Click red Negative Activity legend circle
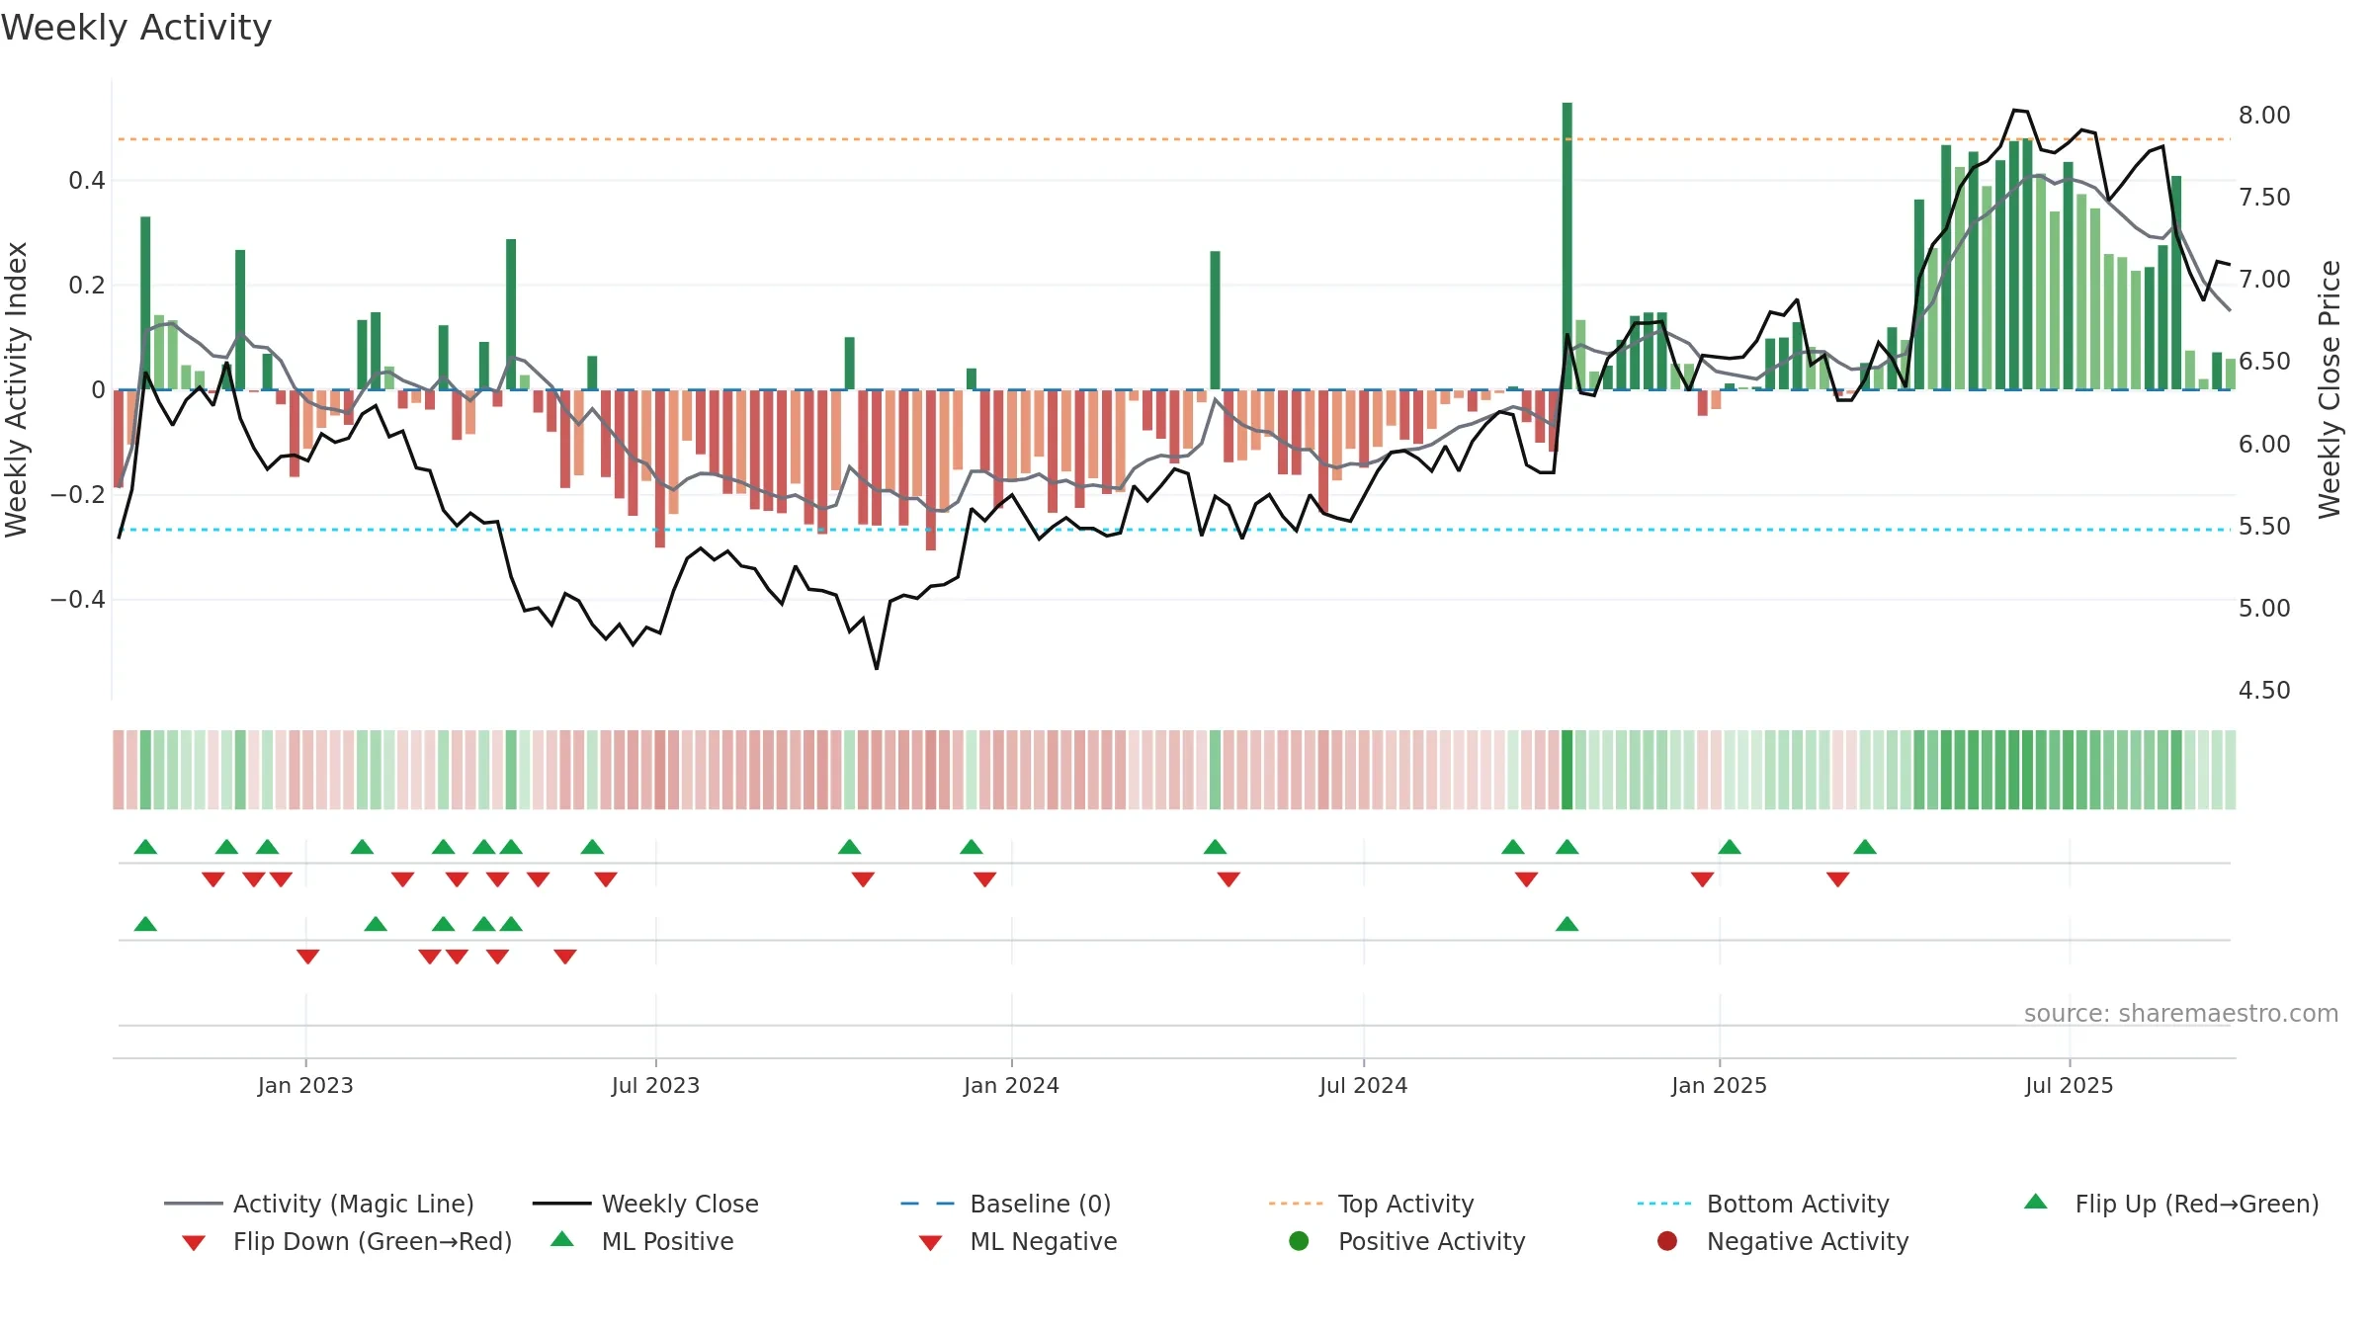 pos(1667,1240)
